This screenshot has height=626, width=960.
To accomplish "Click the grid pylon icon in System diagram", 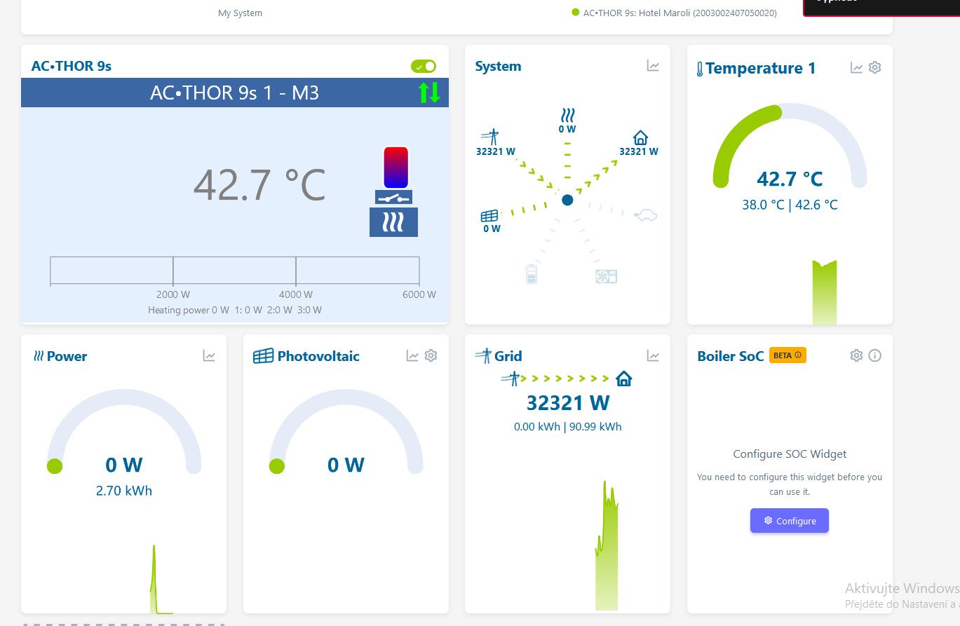I will [490, 137].
